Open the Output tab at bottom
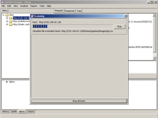 coord(30,111)
